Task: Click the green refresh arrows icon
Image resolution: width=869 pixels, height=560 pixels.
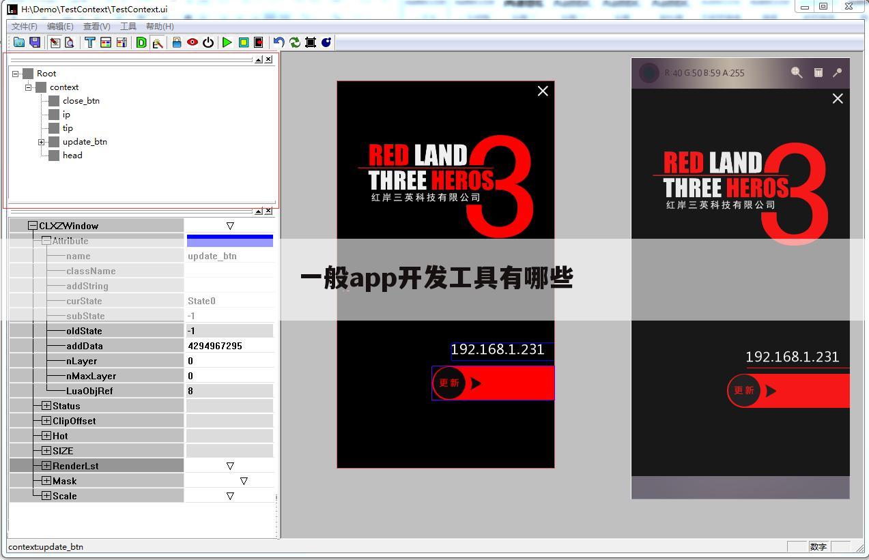Action: click(295, 42)
